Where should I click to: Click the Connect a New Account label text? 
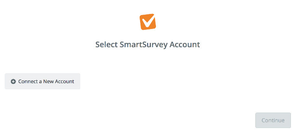pyautogui.click(x=46, y=82)
